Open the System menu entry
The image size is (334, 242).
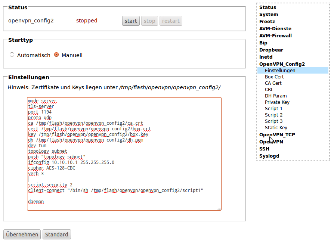[x=269, y=15]
